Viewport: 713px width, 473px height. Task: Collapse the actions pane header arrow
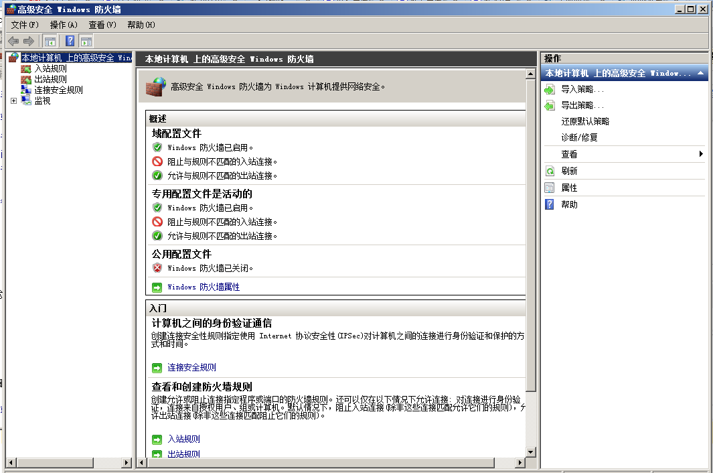tap(701, 73)
